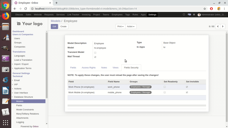Viewport: 228px width, 128px height.
Task: Open the Print dropdown
Action: (120, 26)
